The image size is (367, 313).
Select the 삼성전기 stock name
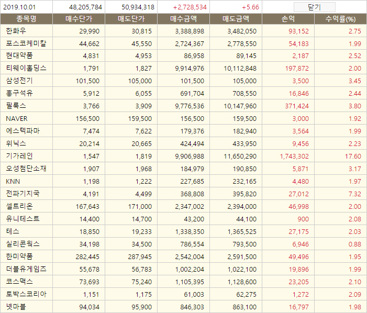(x=19, y=81)
